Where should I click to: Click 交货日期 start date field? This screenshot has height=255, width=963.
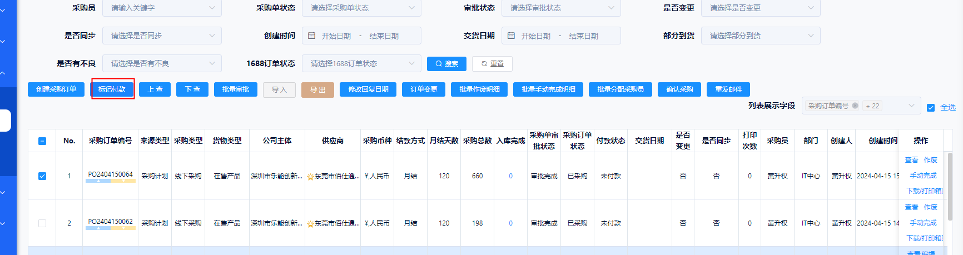click(x=536, y=36)
